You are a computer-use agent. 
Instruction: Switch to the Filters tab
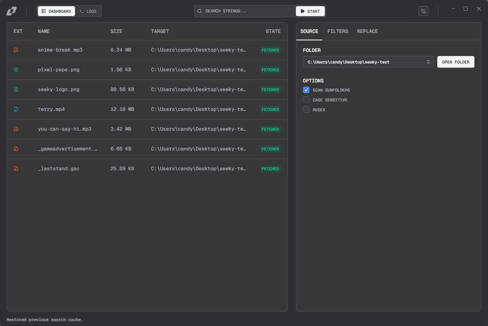(x=338, y=31)
